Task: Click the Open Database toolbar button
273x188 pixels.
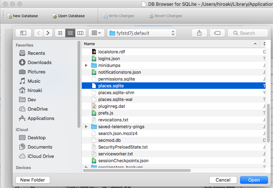Action: point(69,16)
